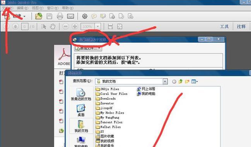Click the highlight text pencil icon
Screen dimensions: 251x147
(x=103, y=16)
